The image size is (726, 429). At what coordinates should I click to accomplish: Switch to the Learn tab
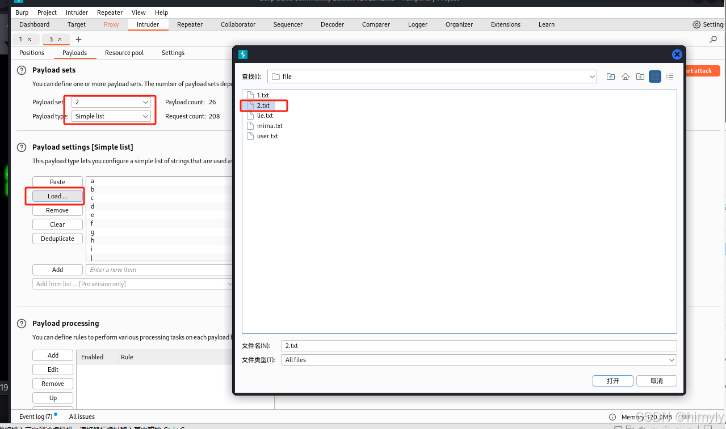[547, 24]
